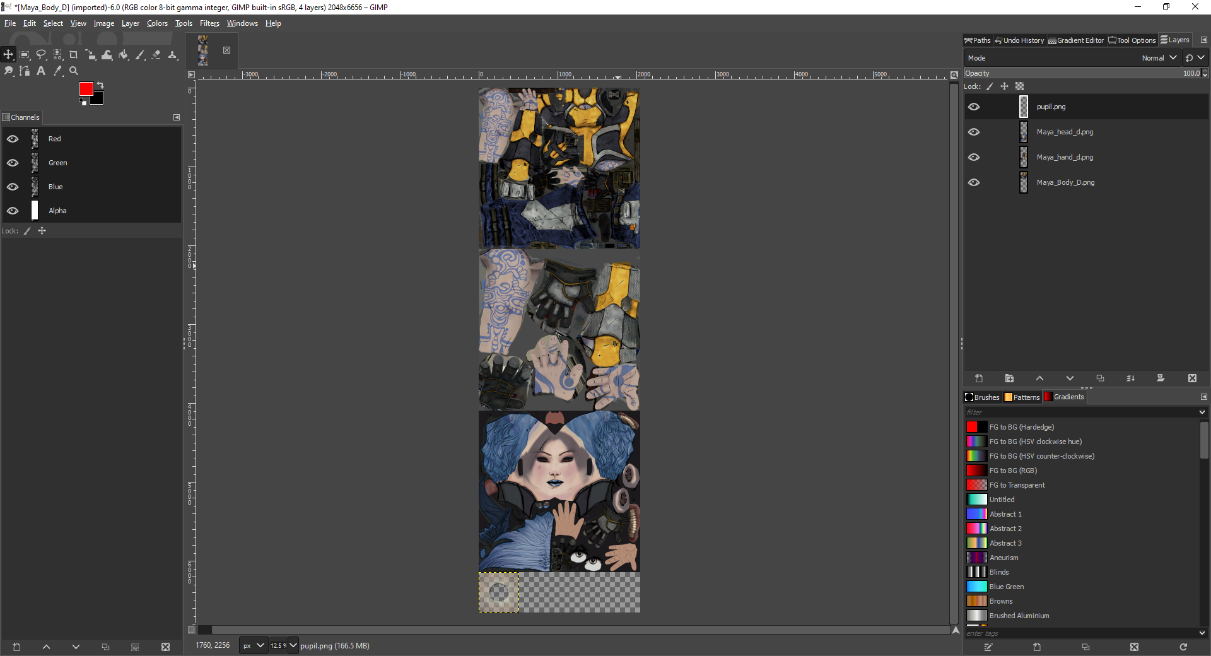Toggle Alpha channel visibility
Image resolution: width=1211 pixels, height=656 pixels.
tap(13, 211)
